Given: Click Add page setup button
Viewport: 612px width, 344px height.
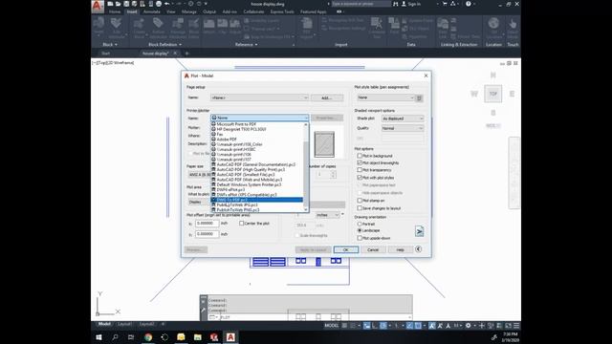Looking at the screenshot, I should [327, 97].
